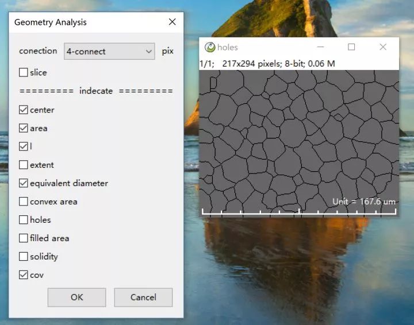414x325 pixels.
Task: Click the 'conection' label
Action: [38, 51]
